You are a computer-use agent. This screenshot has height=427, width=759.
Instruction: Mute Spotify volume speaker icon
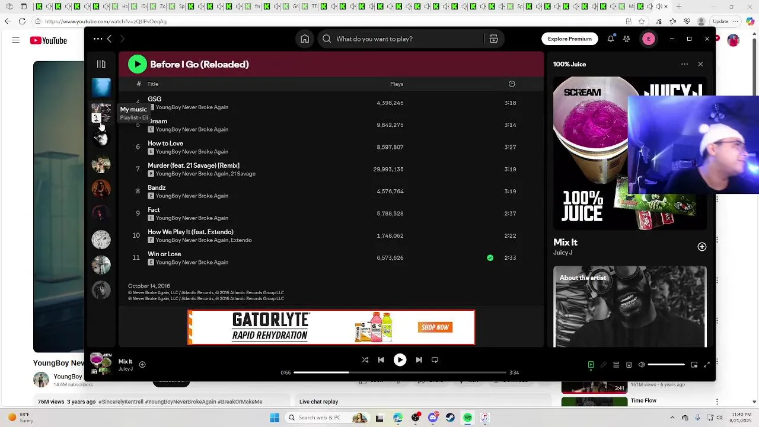(x=642, y=365)
